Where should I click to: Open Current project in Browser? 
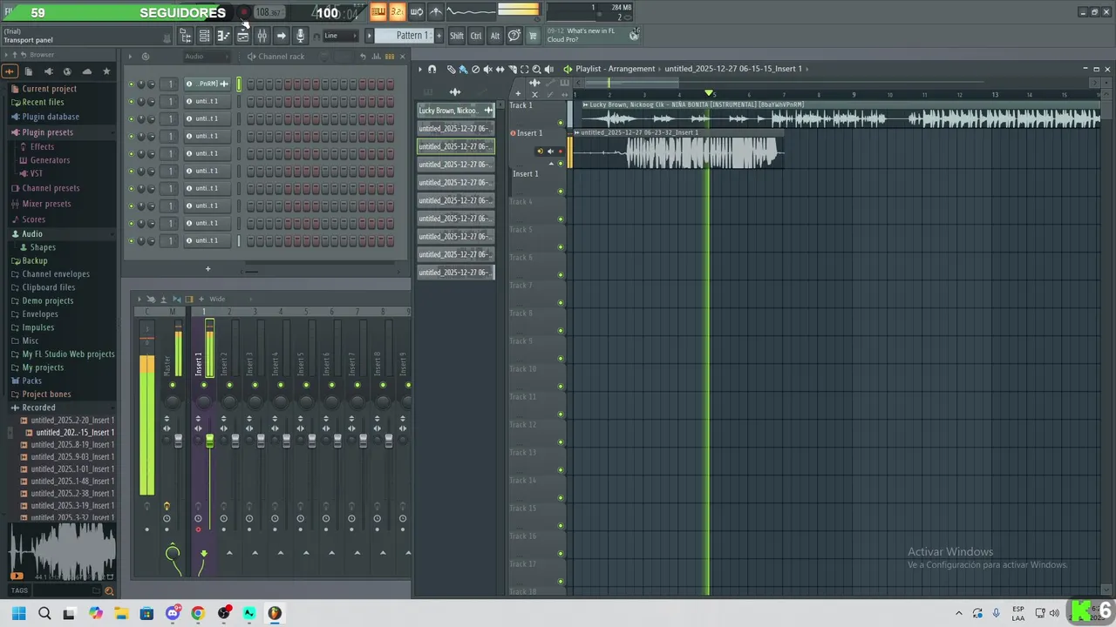point(49,89)
